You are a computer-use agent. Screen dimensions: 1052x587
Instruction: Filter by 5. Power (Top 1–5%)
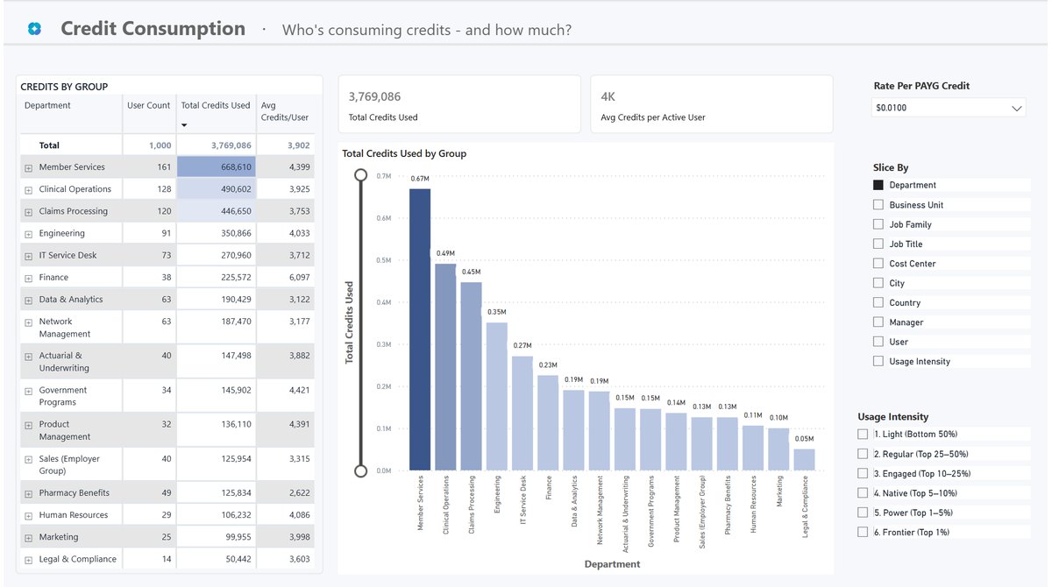click(864, 513)
